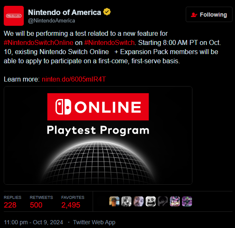Open the bearded man user avatar
The image size is (235, 228).
pyautogui.click(x=139, y=201)
